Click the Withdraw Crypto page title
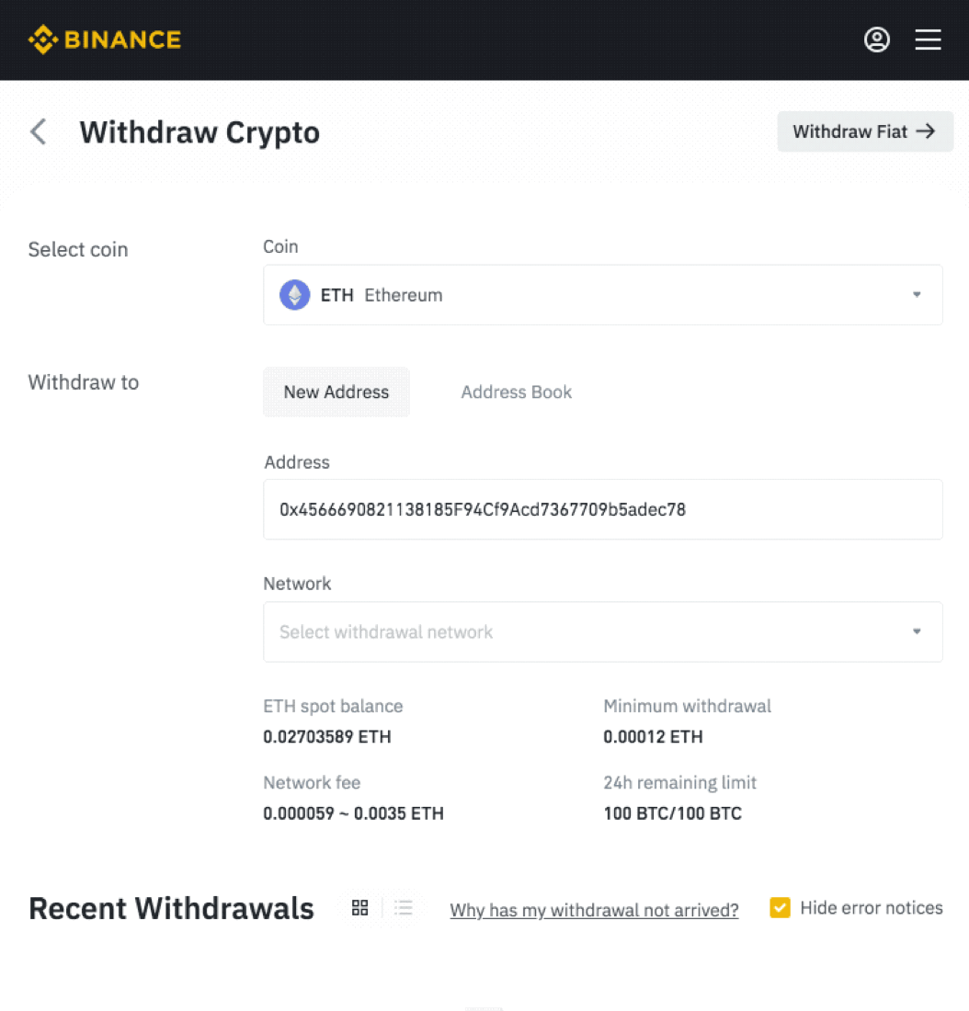 coord(199,133)
